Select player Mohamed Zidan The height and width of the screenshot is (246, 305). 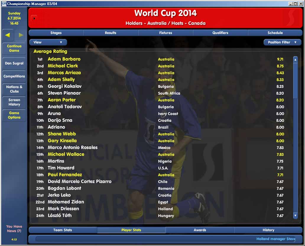66,202
